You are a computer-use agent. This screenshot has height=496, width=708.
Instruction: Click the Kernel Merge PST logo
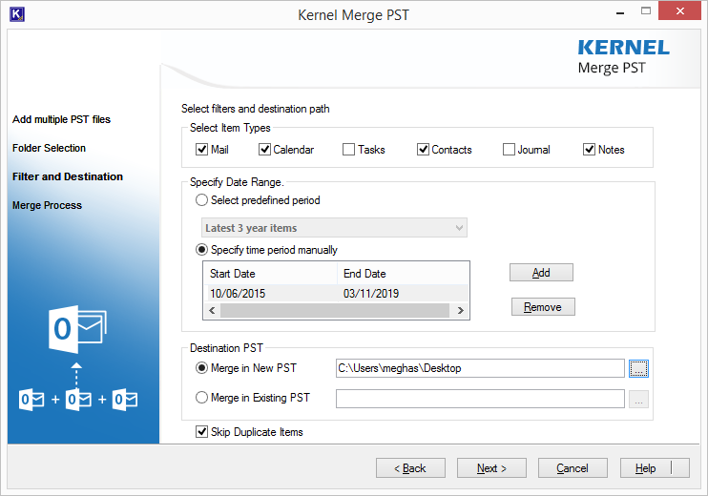(x=623, y=56)
